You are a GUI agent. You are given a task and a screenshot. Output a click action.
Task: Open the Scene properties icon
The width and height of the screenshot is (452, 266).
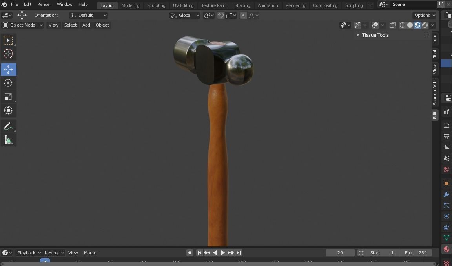coord(447,158)
